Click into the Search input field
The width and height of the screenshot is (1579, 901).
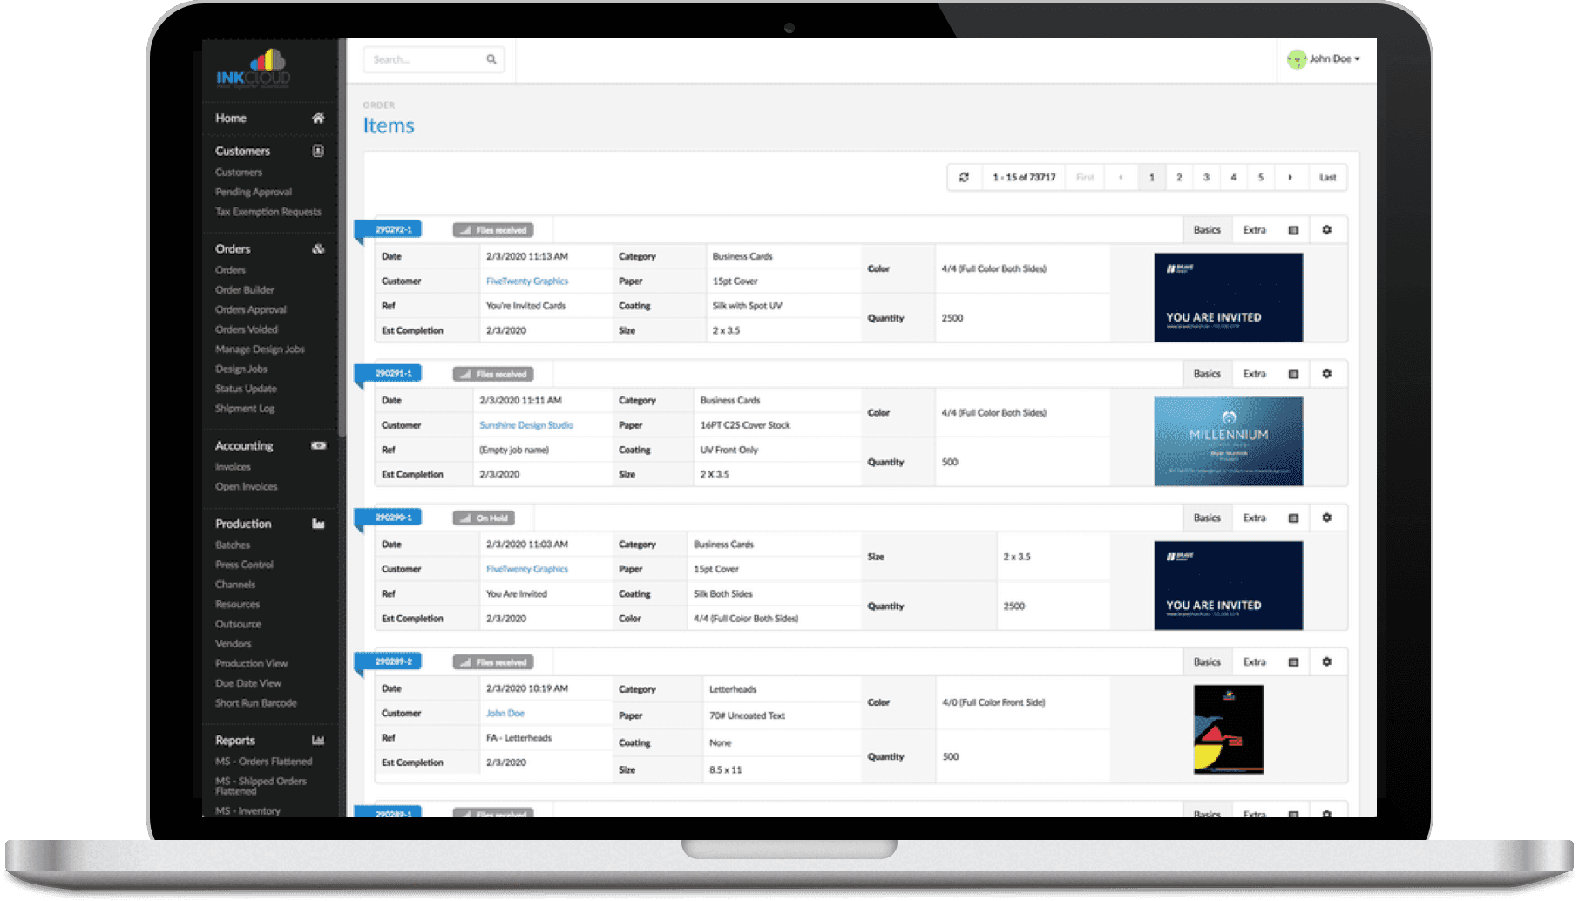point(423,59)
